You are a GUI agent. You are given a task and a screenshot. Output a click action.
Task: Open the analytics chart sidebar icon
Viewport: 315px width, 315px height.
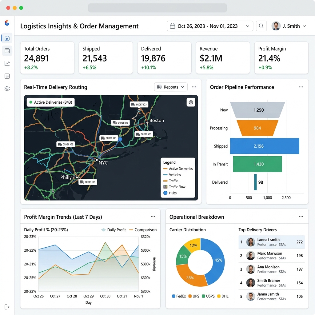click(7, 63)
